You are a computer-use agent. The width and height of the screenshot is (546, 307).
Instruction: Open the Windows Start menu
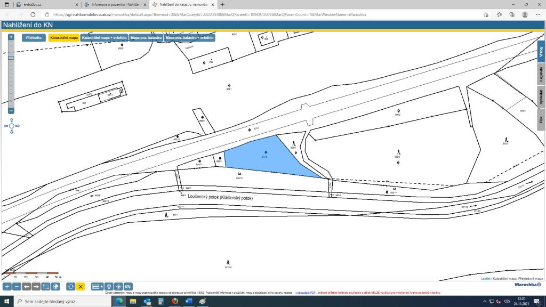tap(6, 302)
